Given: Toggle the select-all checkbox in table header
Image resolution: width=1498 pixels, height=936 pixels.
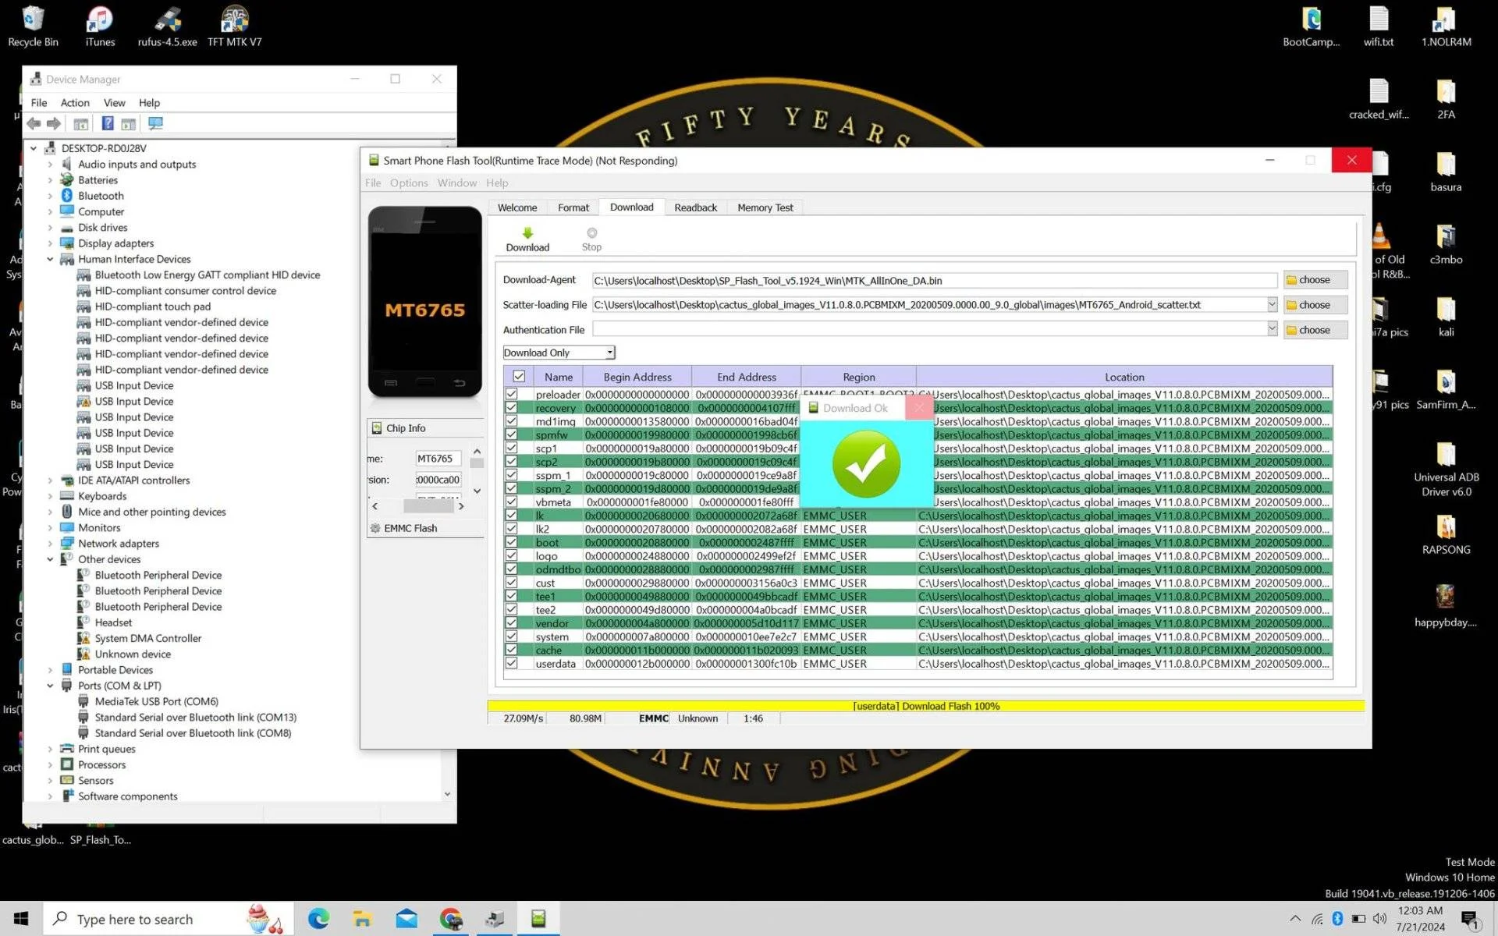Looking at the screenshot, I should [519, 377].
